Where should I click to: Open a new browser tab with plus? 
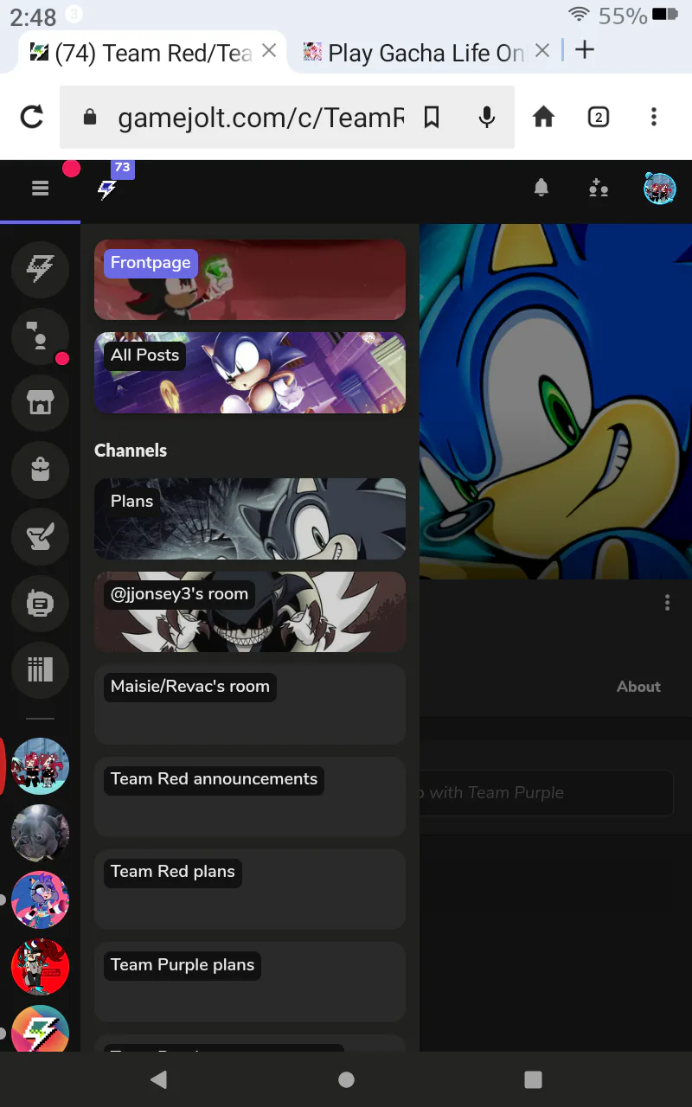tap(585, 50)
